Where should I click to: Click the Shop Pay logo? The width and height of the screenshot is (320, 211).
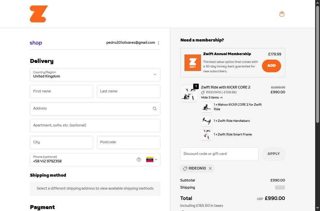pyautogui.click(x=36, y=43)
